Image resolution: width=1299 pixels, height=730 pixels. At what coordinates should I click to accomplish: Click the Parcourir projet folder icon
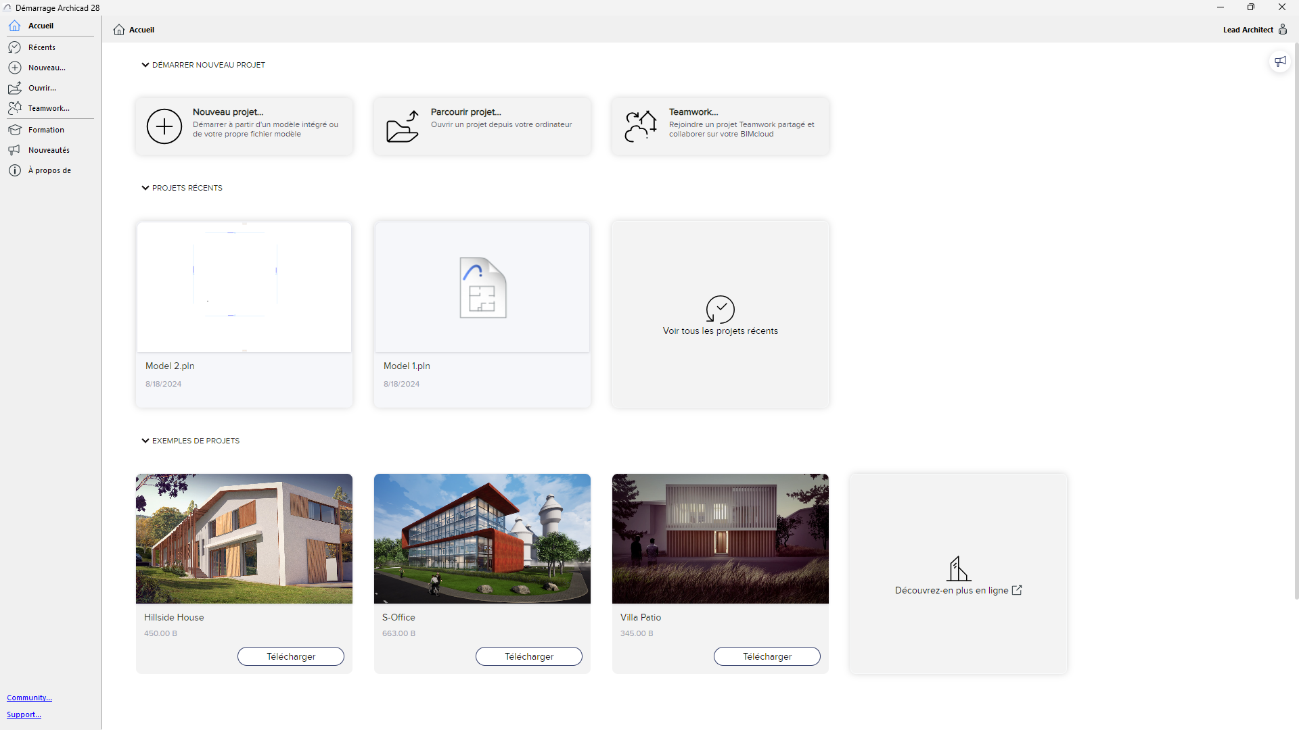coord(403,126)
